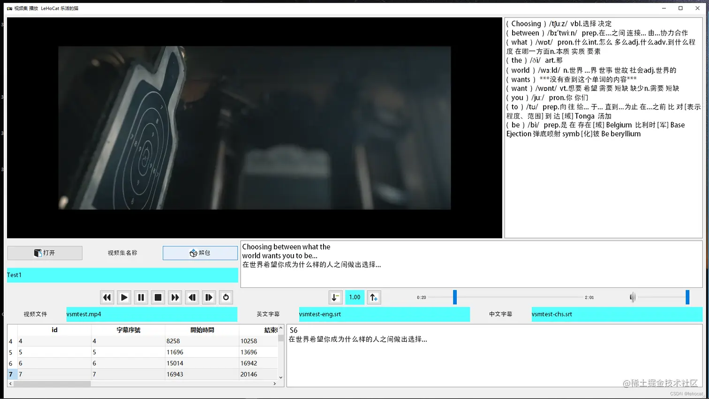The height and width of the screenshot is (399, 709).
Task: Click the 英文字幕 label
Action: tap(268, 314)
